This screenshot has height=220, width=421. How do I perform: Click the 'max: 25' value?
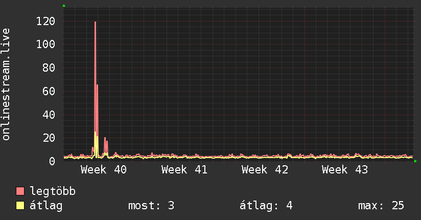(381, 206)
